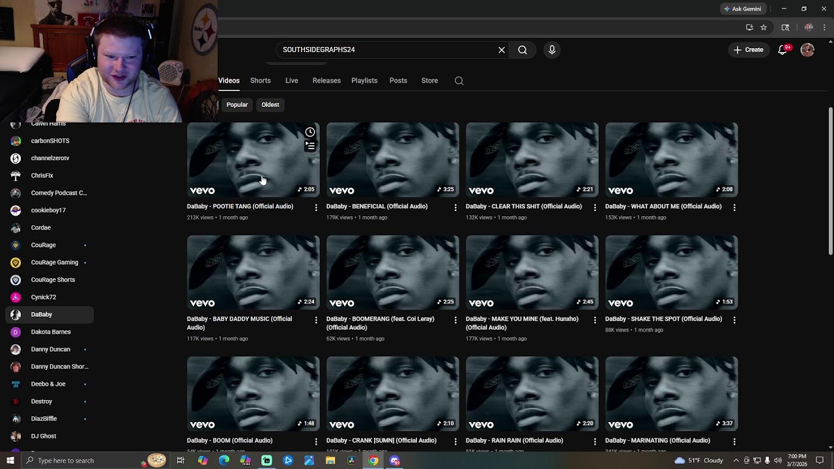The height and width of the screenshot is (469, 834).
Task: Open the Live tab
Action: click(292, 81)
